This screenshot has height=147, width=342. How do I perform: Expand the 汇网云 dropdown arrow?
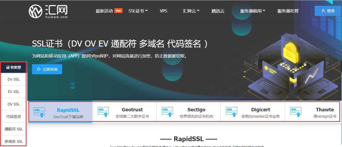coord(198,11)
